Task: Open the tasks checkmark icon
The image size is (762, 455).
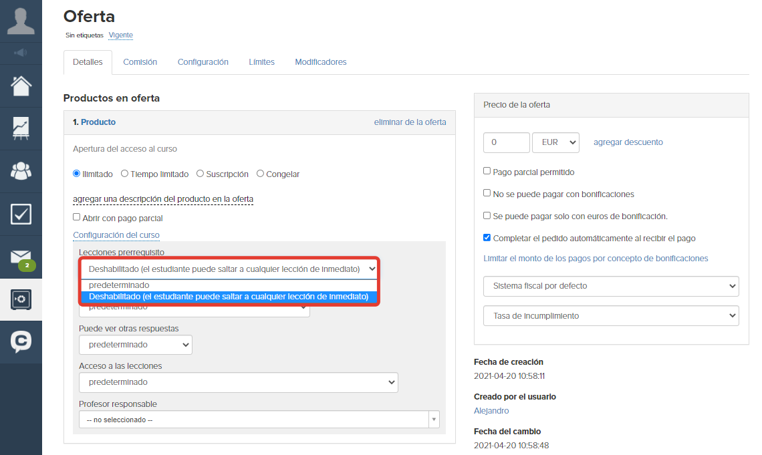Action: [21, 214]
